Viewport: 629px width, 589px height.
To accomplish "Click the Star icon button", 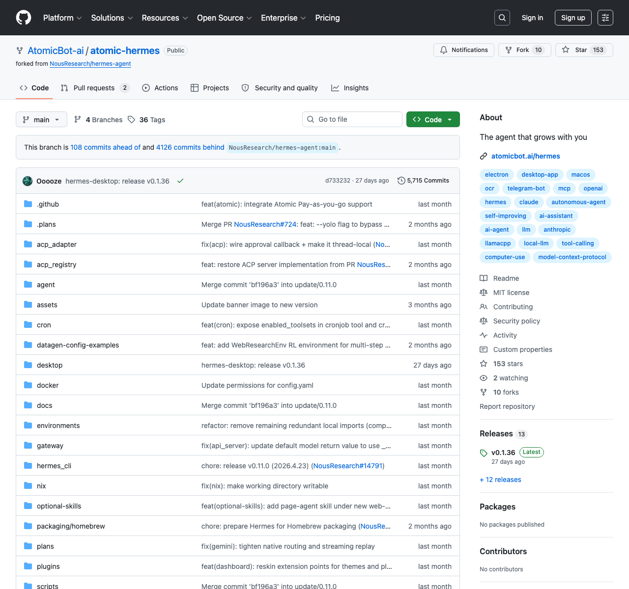I will [x=566, y=50].
